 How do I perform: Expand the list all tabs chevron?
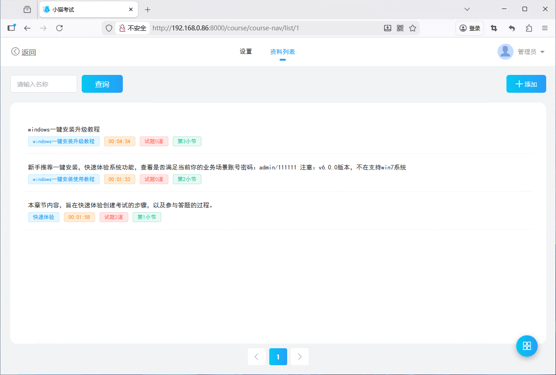click(467, 9)
